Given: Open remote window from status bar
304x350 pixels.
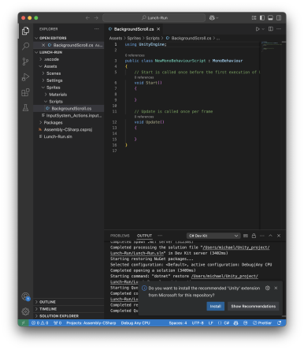Looking at the screenshot, I should coord(23,323).
